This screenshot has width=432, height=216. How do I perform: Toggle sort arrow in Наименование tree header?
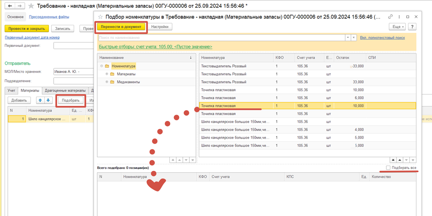(x=191, y=58)
